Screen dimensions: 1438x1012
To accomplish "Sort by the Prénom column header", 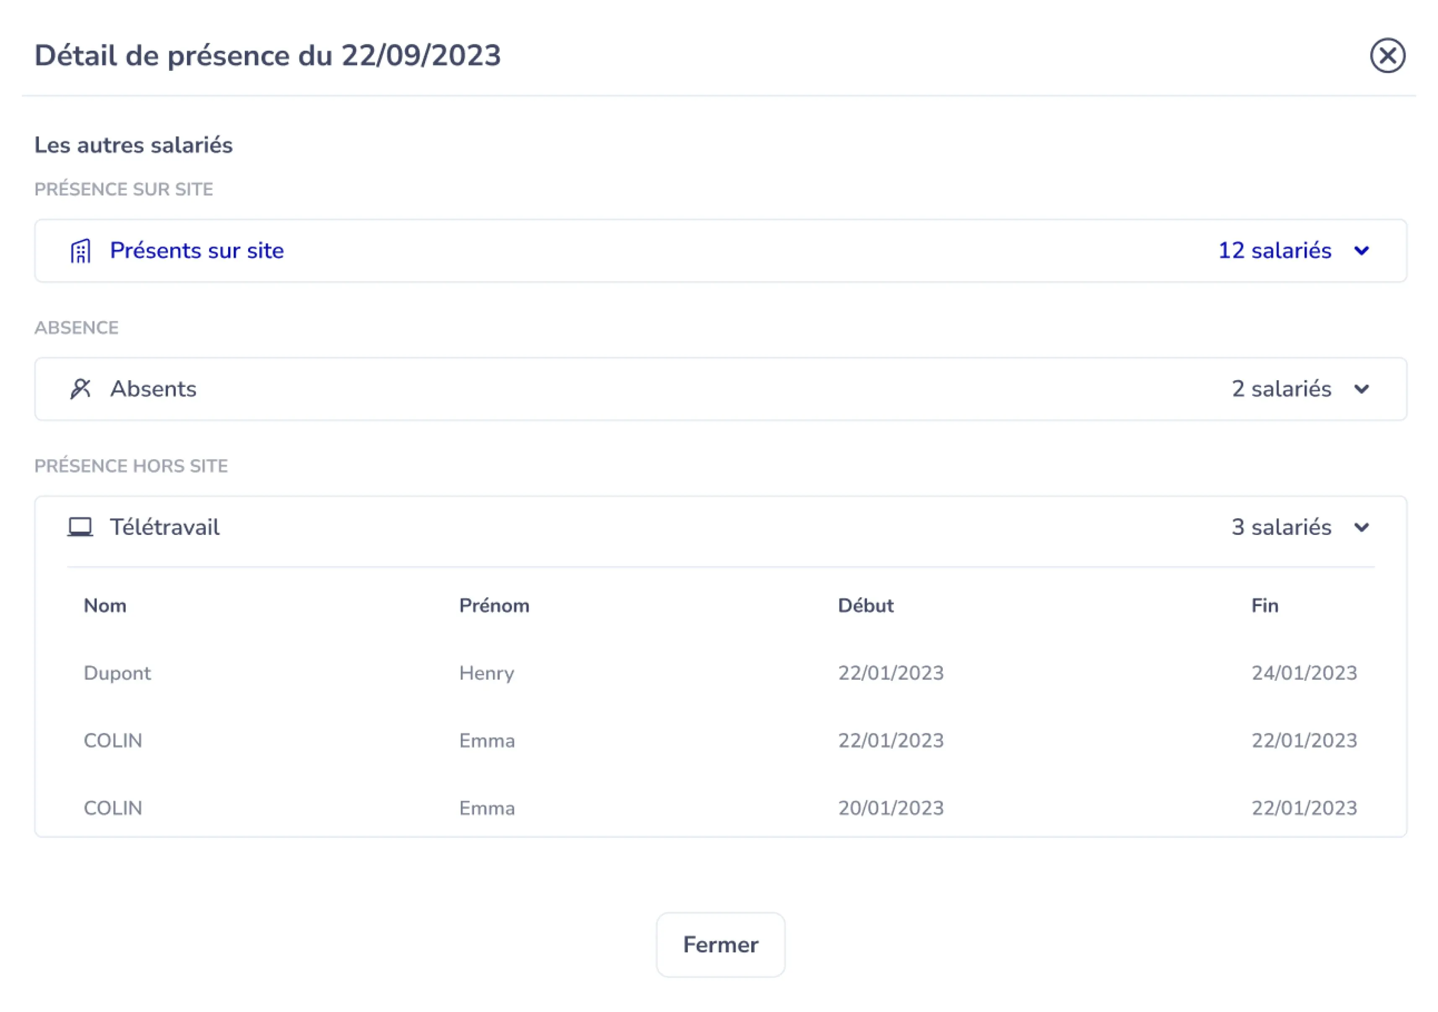I will pos(494,606).
